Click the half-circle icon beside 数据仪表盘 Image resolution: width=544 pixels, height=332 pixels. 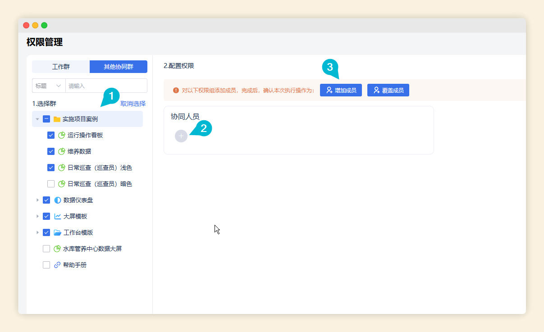pos(57,200)
